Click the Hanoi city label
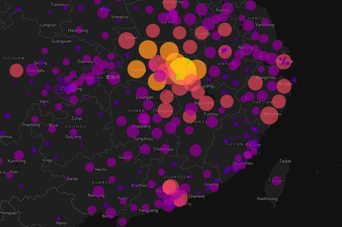342x227 pixels. (61, 223)
